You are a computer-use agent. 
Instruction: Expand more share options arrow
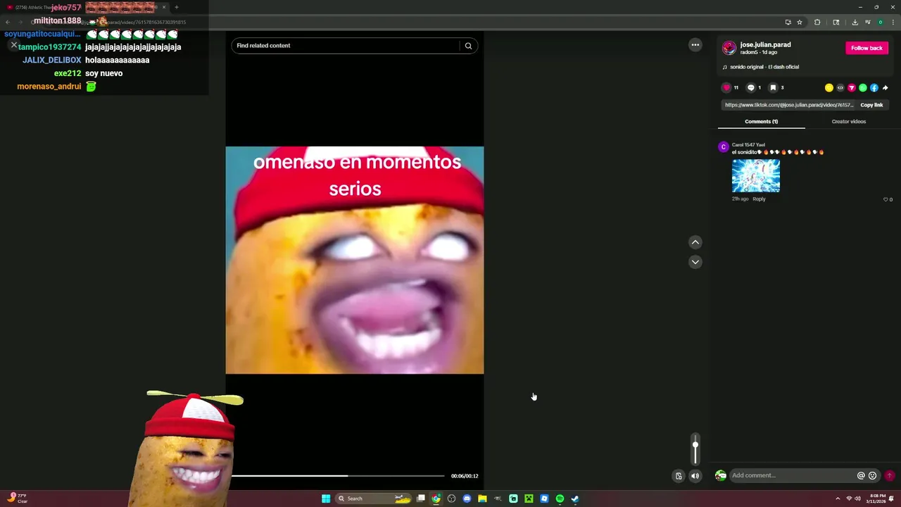click(886, 88)
